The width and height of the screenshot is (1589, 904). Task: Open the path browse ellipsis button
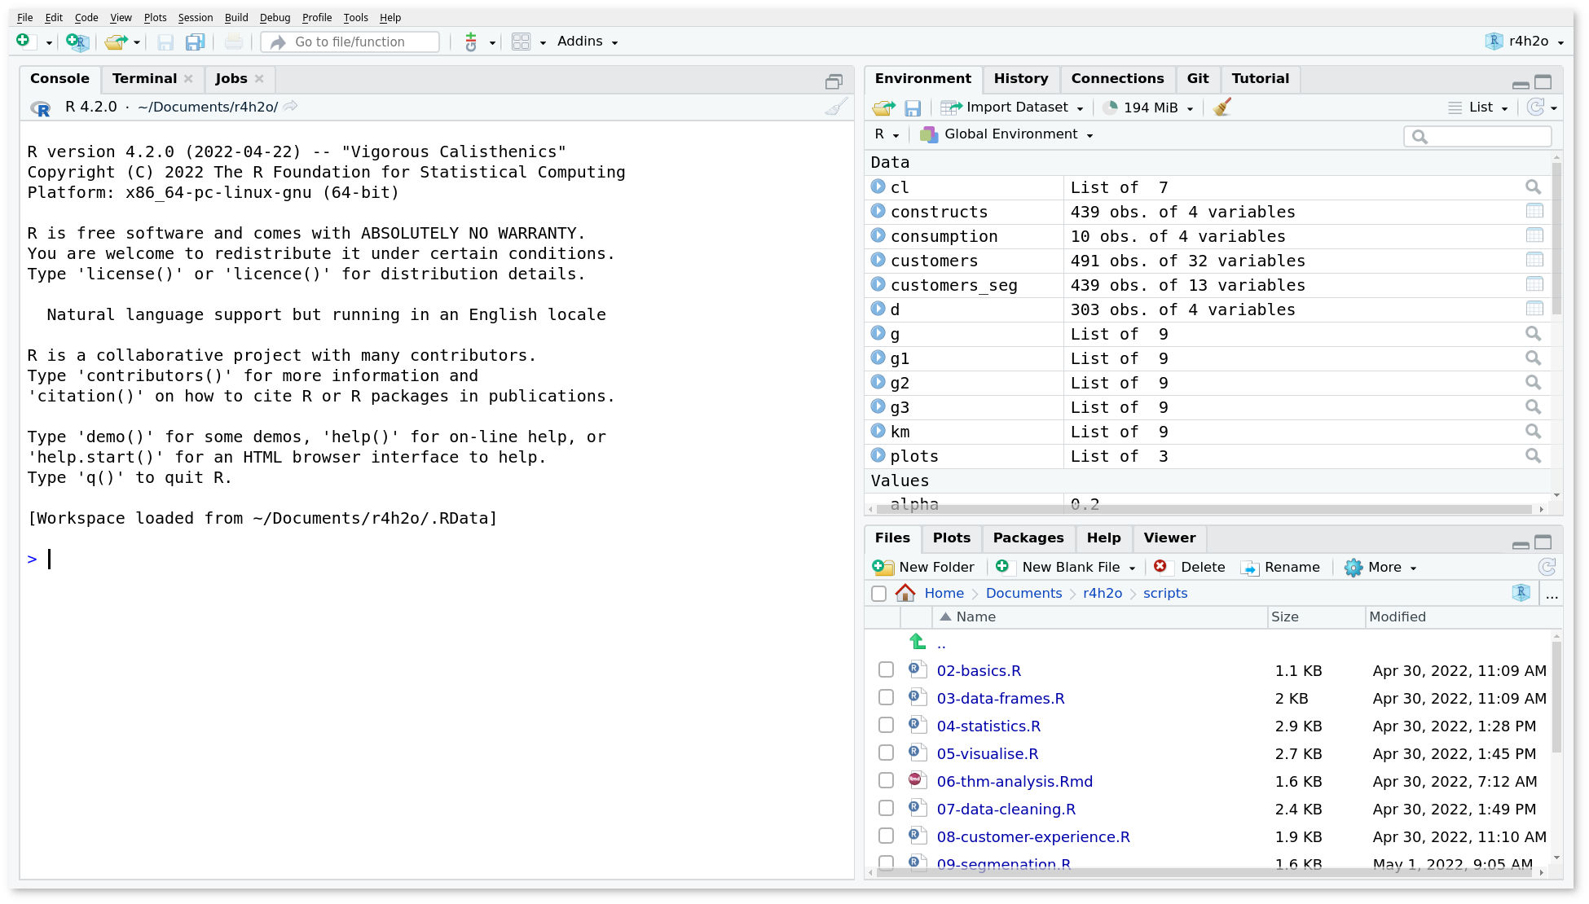(x=1552, y=595)
